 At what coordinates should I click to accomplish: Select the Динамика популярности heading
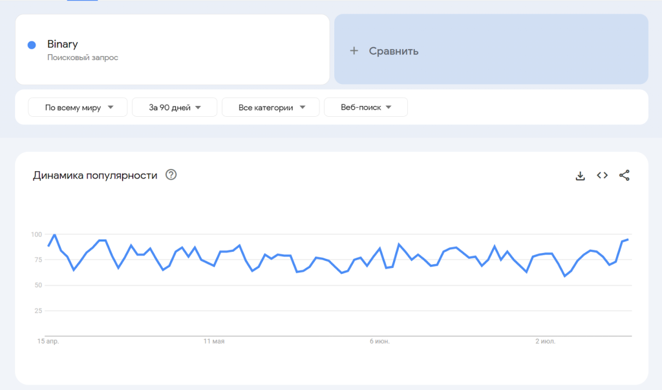(x=95, y=176)
